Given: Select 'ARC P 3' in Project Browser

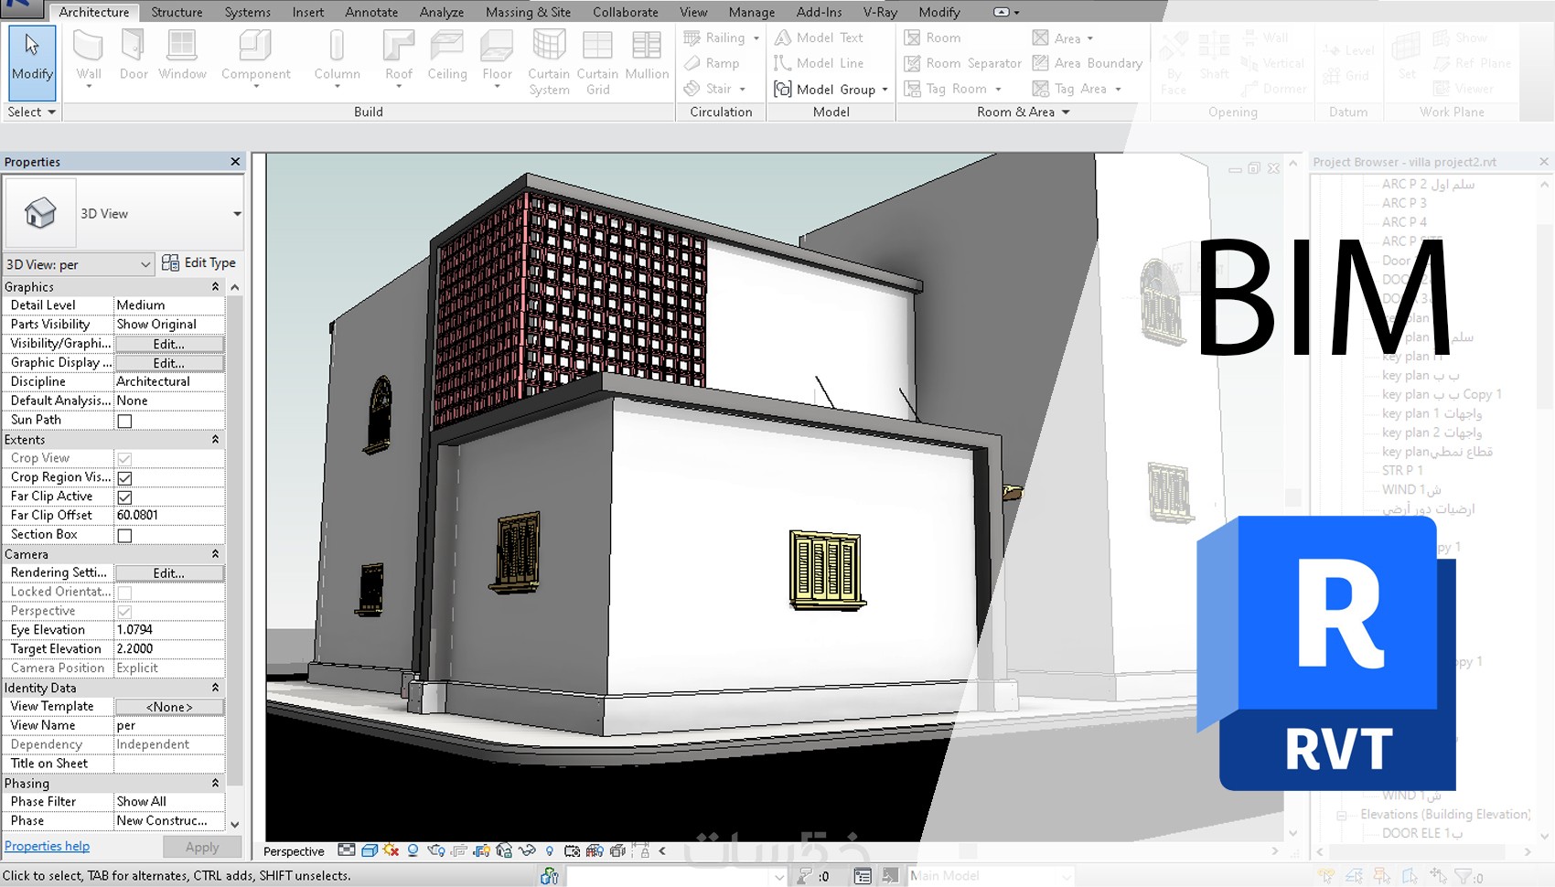Looking at the screenshot, I should pyautogui.click(x=1403, y=203).
